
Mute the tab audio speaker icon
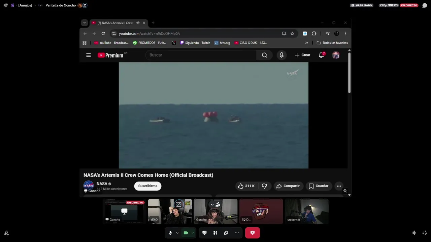[138, 23]
